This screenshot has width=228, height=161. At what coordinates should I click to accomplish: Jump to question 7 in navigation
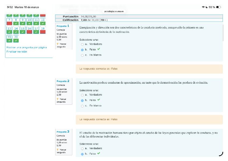click(x=9, y=22)
